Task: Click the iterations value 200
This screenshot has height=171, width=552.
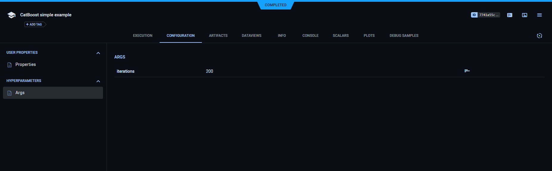Action: click(210, 71)
